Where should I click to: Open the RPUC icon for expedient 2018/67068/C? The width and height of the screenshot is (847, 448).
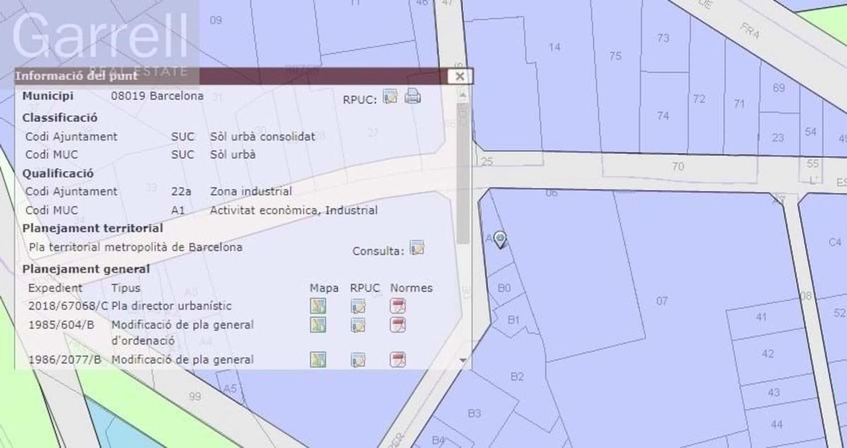359,306
